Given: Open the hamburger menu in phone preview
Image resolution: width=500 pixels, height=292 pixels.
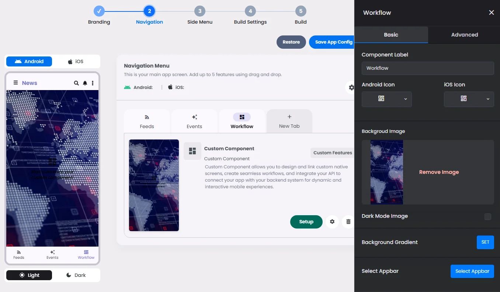Looking at the screenshot, I should pyautogui.click(x=15, y=83).
